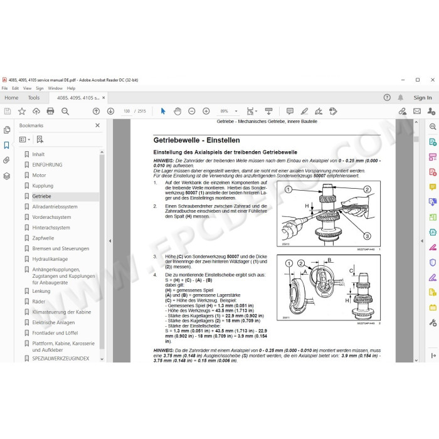Switch to the Home tab

(x=11, y=98)
